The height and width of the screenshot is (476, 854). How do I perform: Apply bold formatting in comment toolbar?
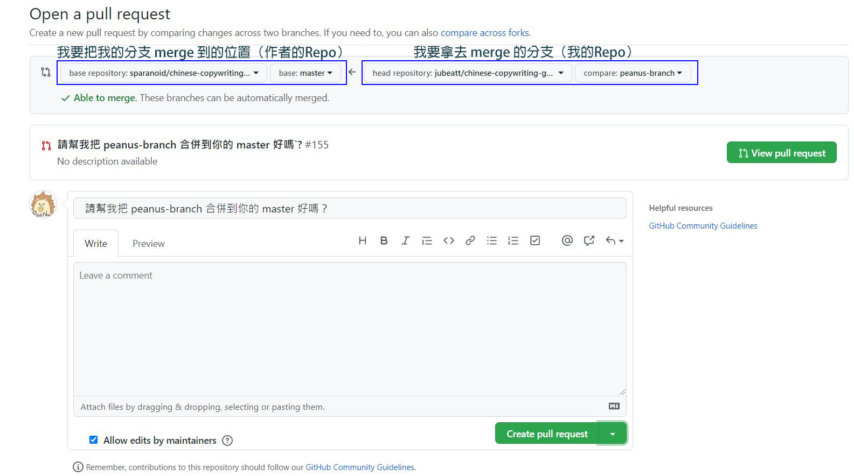384,240
